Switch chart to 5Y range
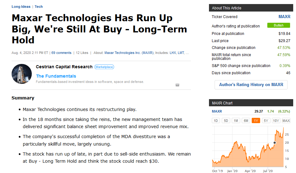 coord(266,121)
